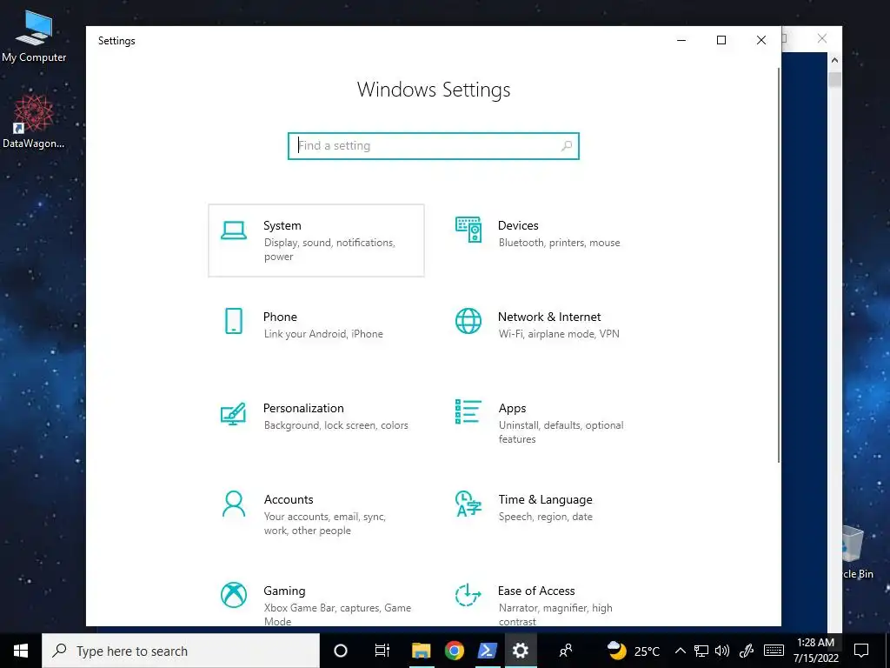
Task: Click the Personalization paintbrush icon
Action: pos(233,413)
